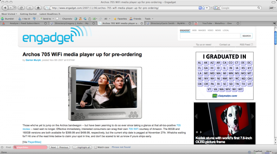Click the Google search box in toolbar
This screenshot has width=277, height=154.
(239, 8)
